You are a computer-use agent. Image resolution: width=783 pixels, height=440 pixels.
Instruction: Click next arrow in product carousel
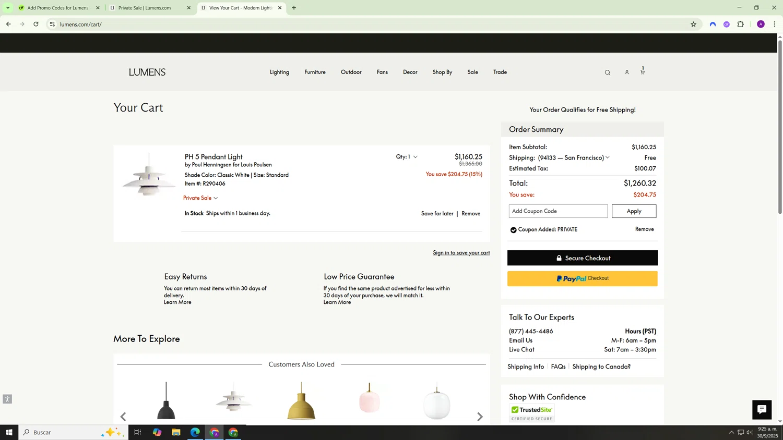click(480, 417)
